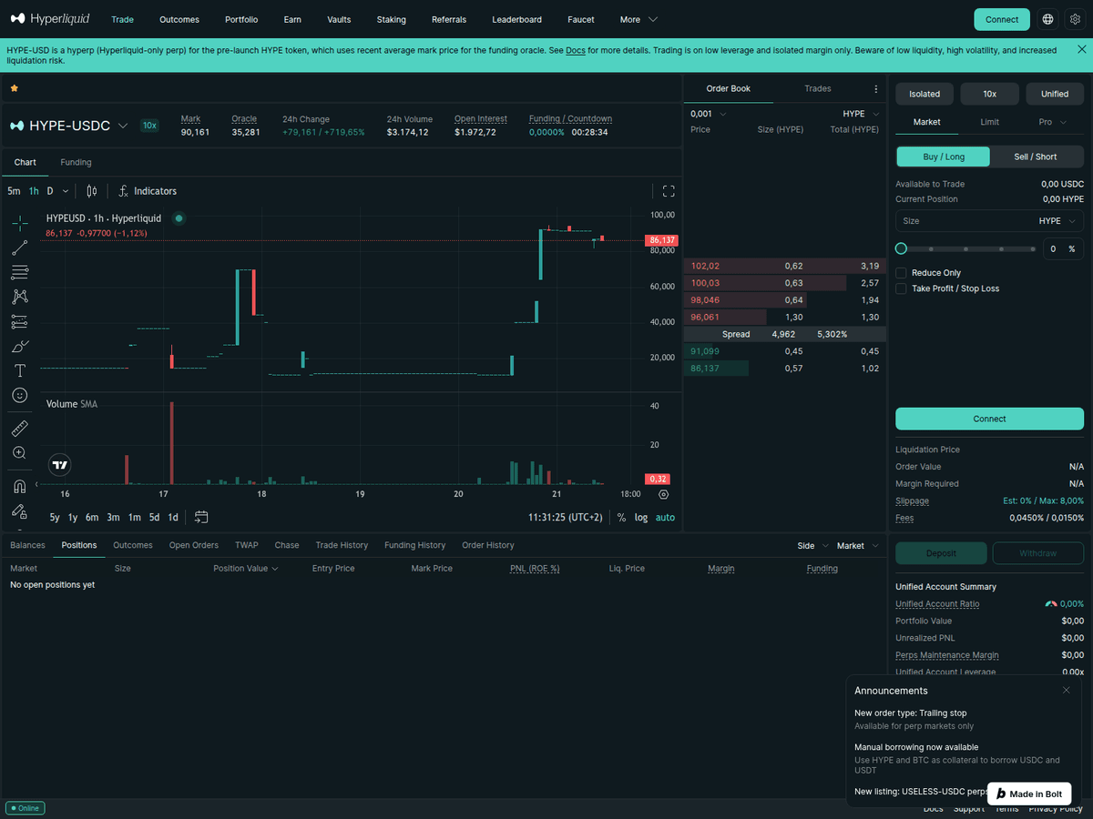The height and width of the screenshot is (819, 1093).
Task: Toggle the magnet snap mode
Action: click(x=19, y=486)
